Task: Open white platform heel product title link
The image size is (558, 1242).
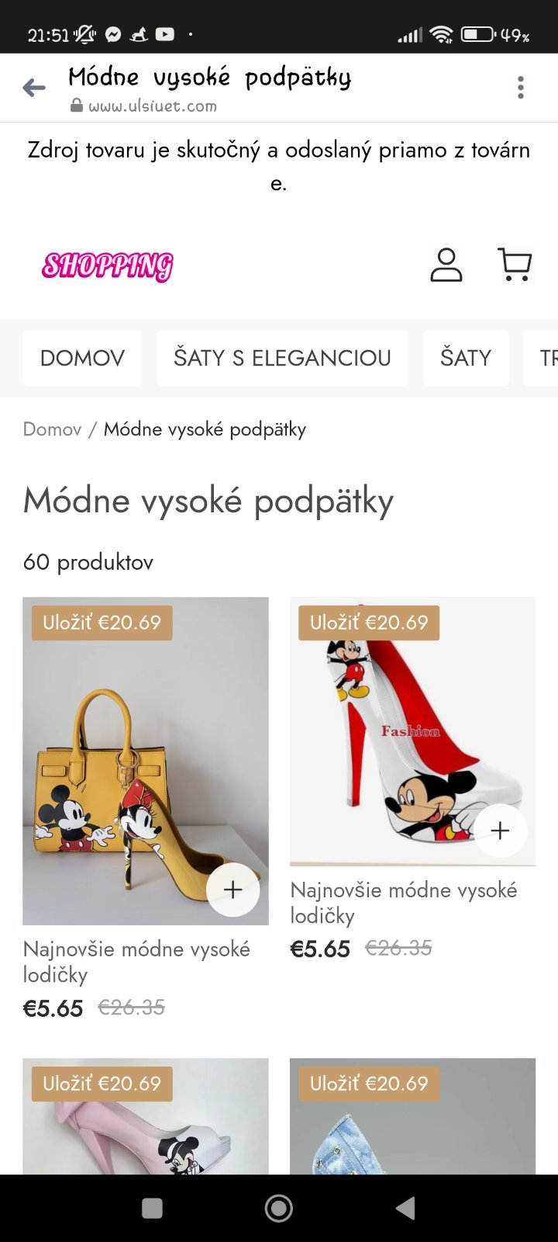Action: [x=404, y=903]
